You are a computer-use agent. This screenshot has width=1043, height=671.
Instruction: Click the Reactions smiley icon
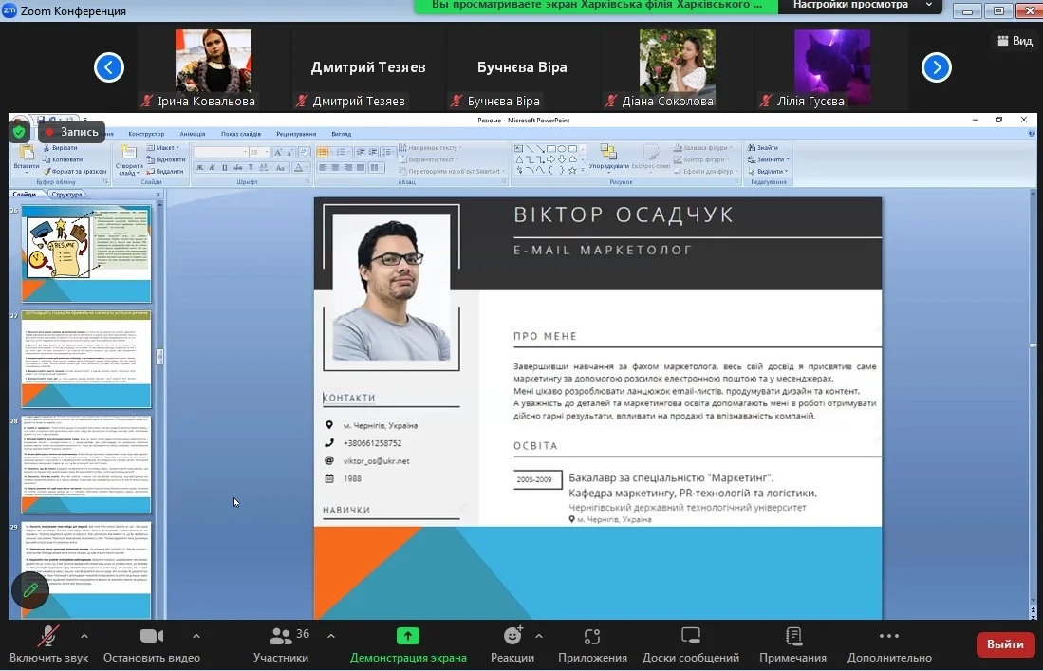pyautogui.click(x=512, y=636)
